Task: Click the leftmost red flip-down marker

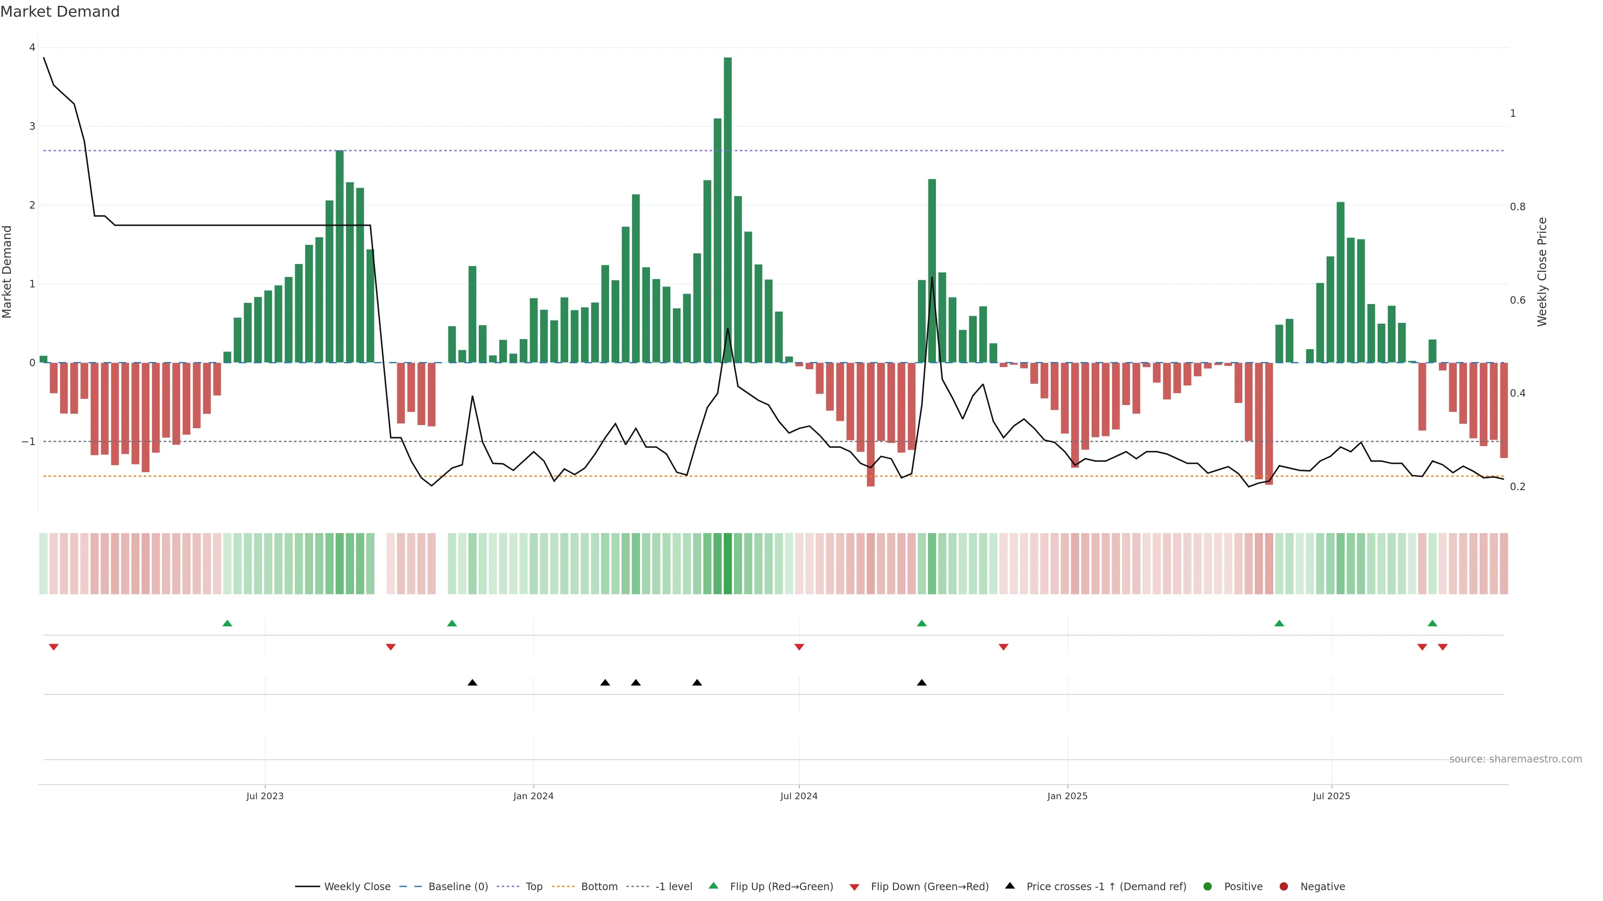Action: [53, 647]
